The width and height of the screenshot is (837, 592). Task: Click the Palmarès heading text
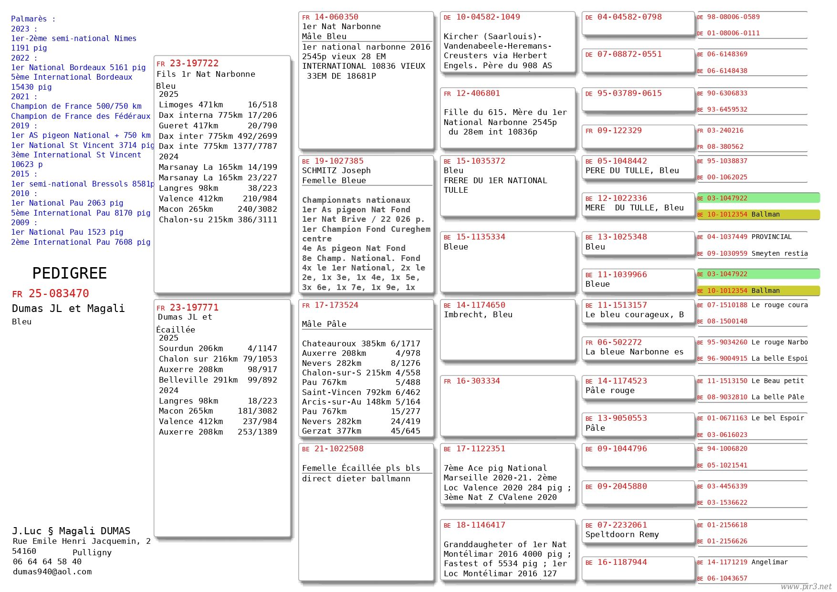[x=33, y=19]
